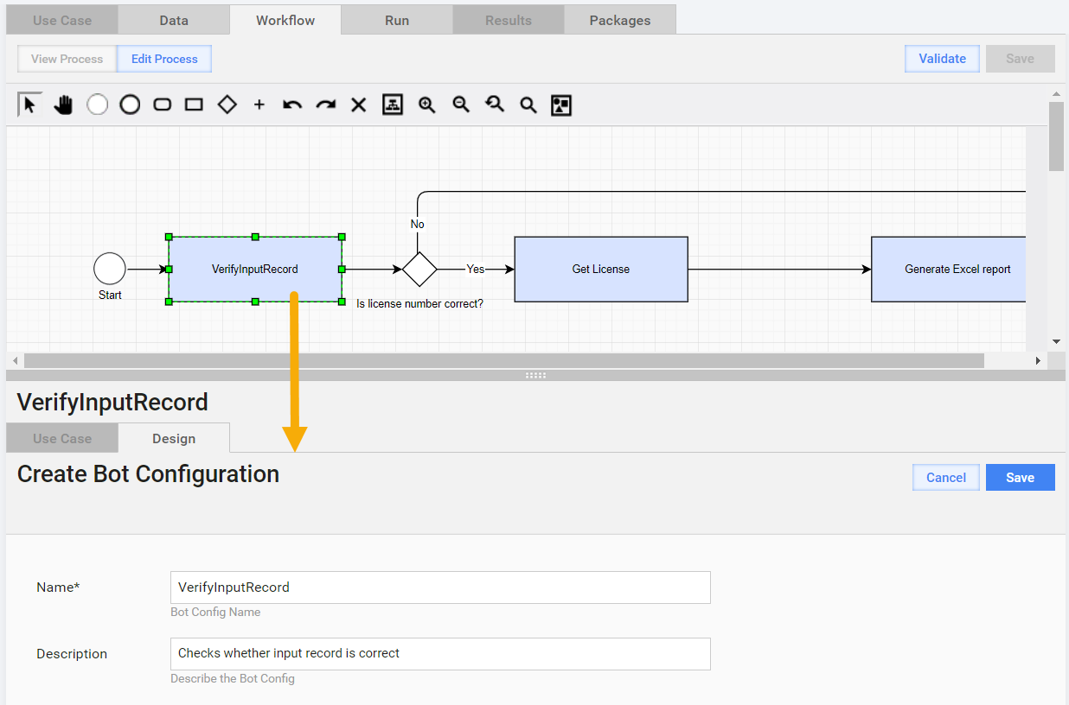Screen dimensions: 1069x705
Task: Open the Run tab
Action: (397, 20)
